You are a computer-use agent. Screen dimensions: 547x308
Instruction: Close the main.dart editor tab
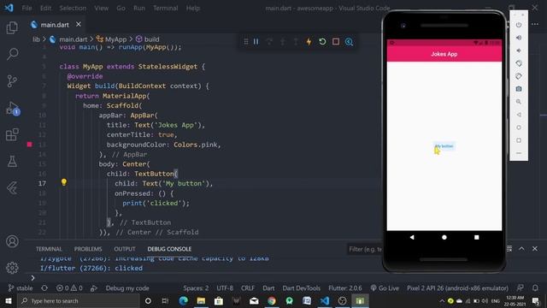pyautogui.click(x=79, y=24)
